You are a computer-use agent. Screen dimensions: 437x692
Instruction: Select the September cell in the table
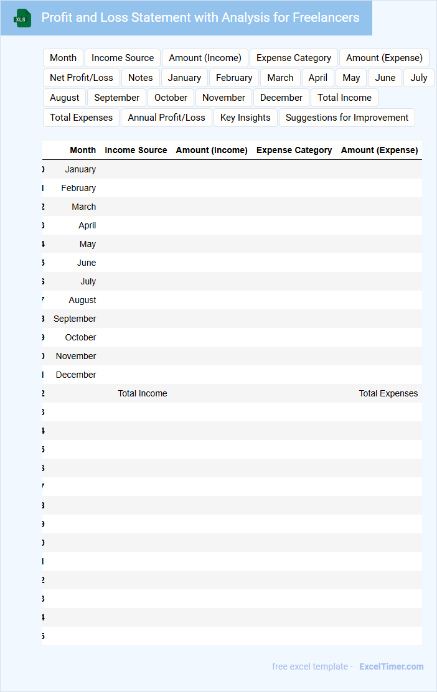75,319
